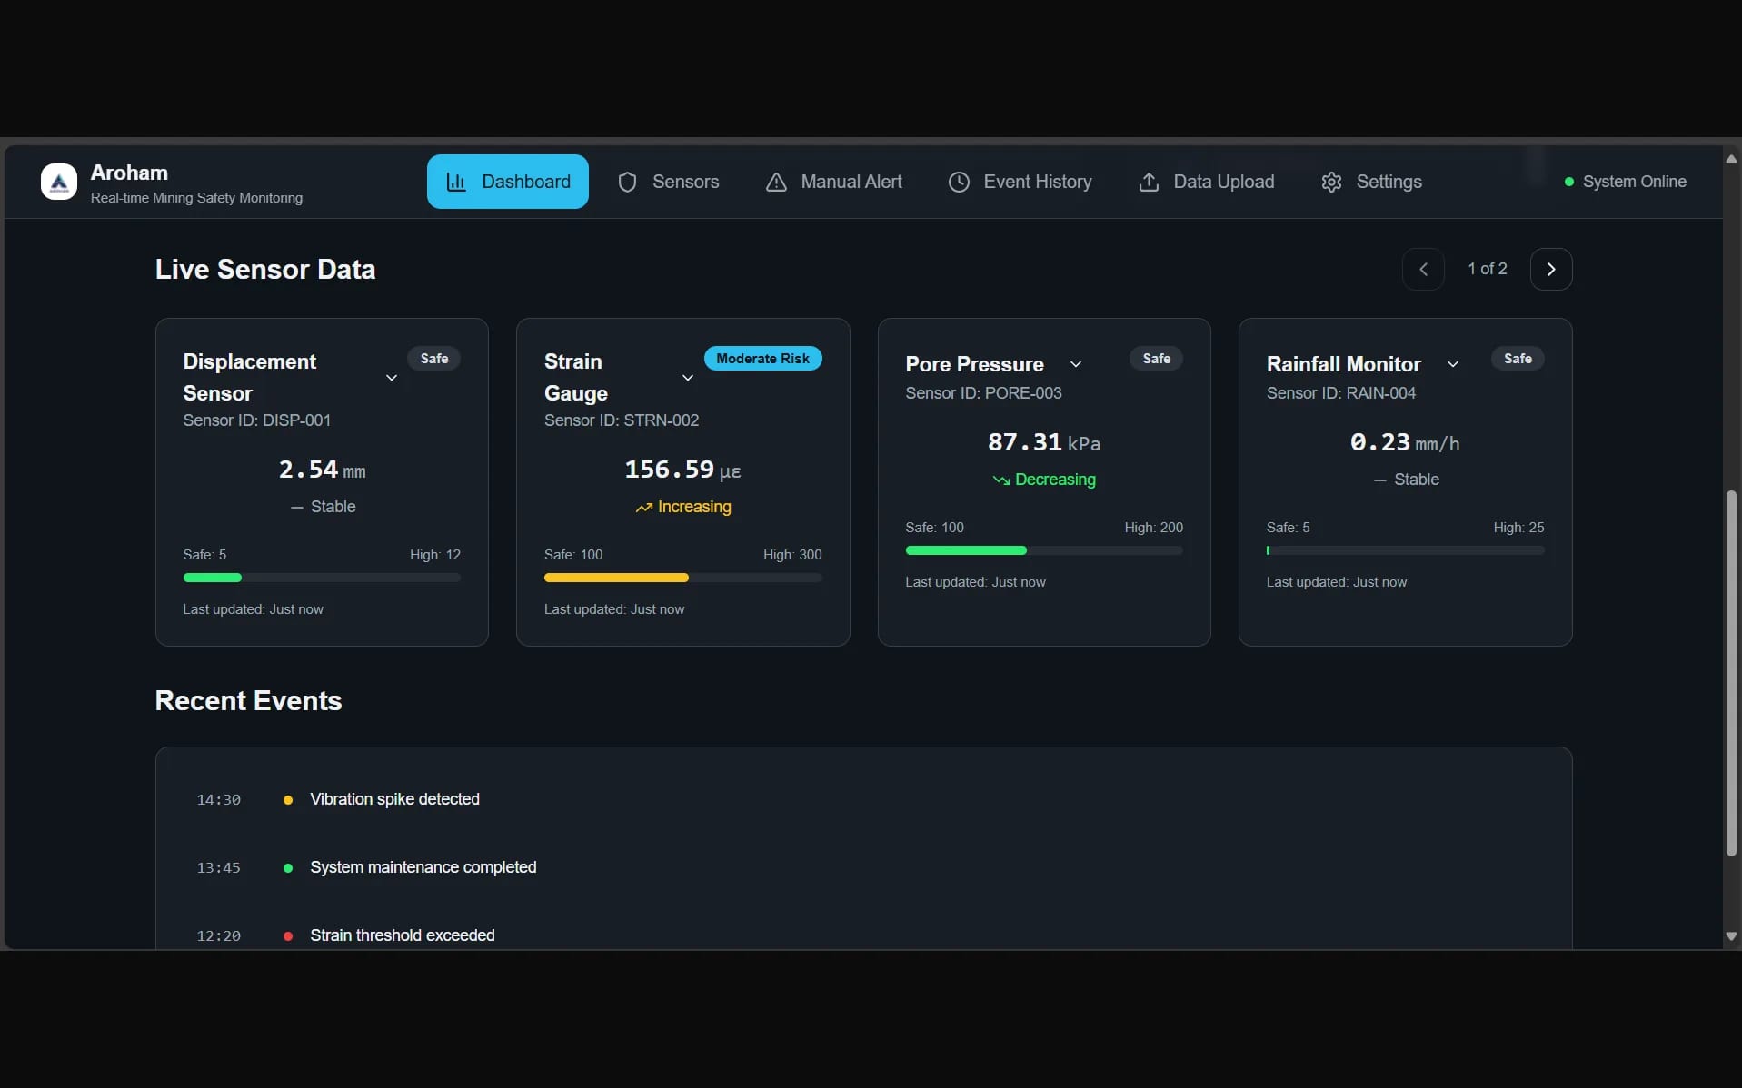Image resolution: width=1742 pixels, height=1088 pixels.
Task: Expand the Pore Pressure card chevron
Action: tap(1076, 364)
